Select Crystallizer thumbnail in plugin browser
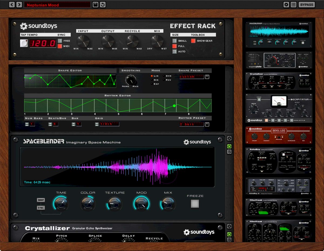The height and width of the screenshot is (251, 324). coord(279,81)
